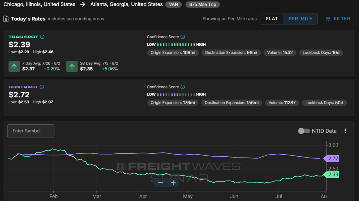Click Contract Low $2.53 text
Screen dimensions: 359x201
click(x=19, y=102)
